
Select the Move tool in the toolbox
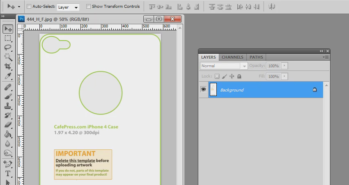pos(8,29)
